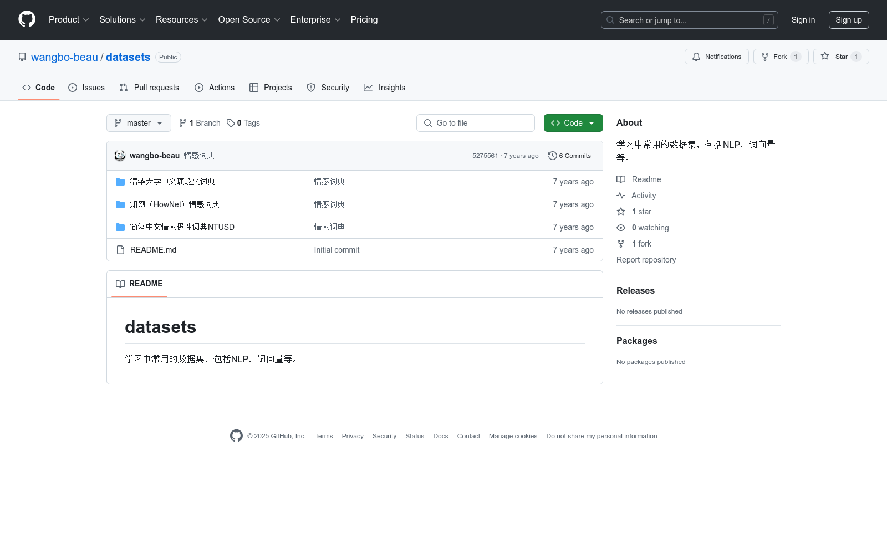The height and width of the screenshot is (554, 887).
Task: Click file icon beside README.md
Action: coord(120,250)
